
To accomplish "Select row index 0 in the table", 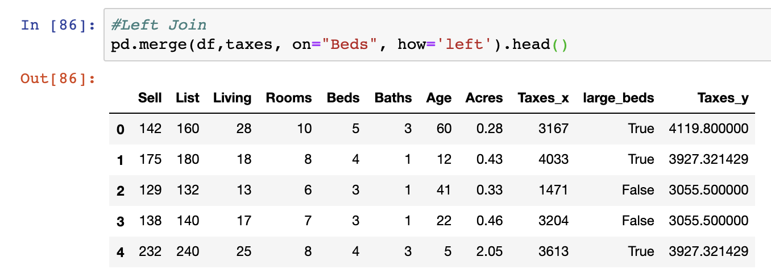I will point(120,130).
